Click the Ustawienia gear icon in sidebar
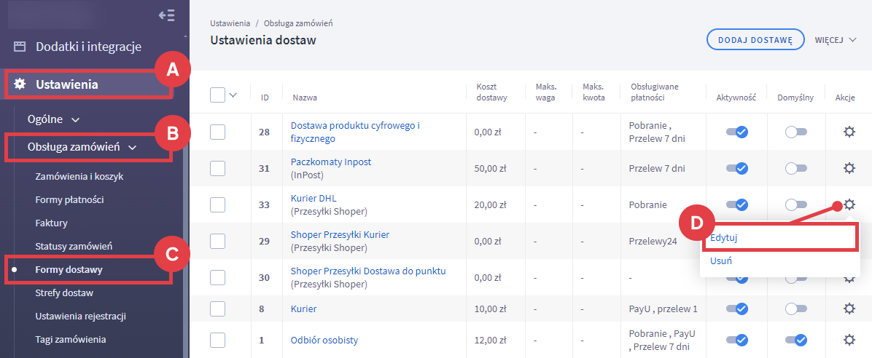The height and width of the screenshot is (358, 872). (20, 84)
